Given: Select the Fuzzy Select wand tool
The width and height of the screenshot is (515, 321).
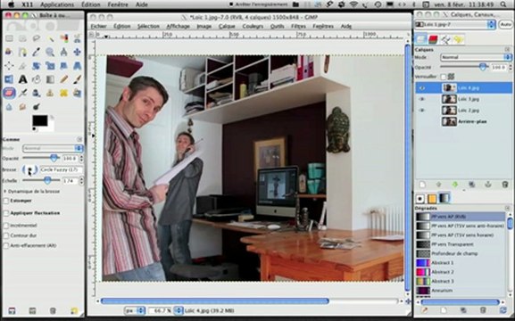Looking at the screenshot, I should [50, 38].
